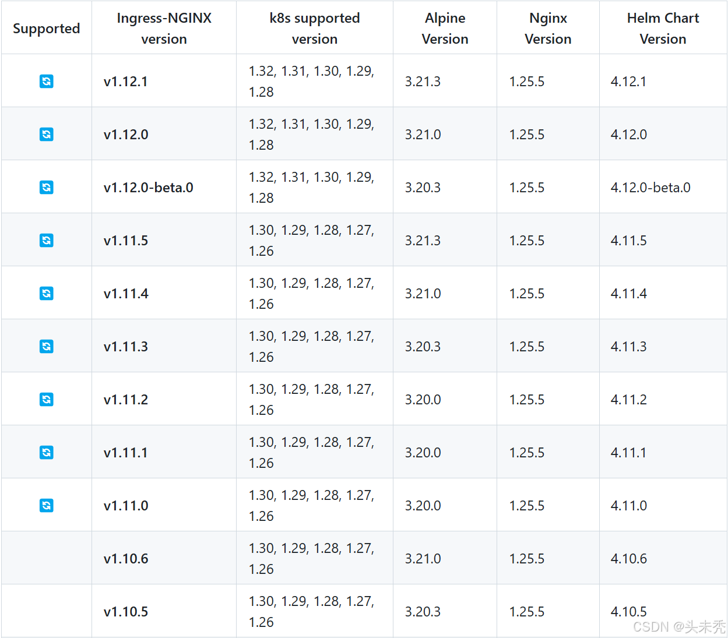Click k8s supported versions for v1.10.6
Image resolution: width=728 pixels, height=638 pixels.
pos(311,559)
